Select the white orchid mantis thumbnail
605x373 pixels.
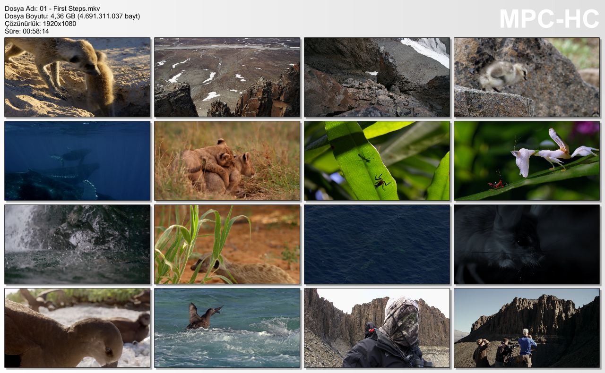(527, 161)
